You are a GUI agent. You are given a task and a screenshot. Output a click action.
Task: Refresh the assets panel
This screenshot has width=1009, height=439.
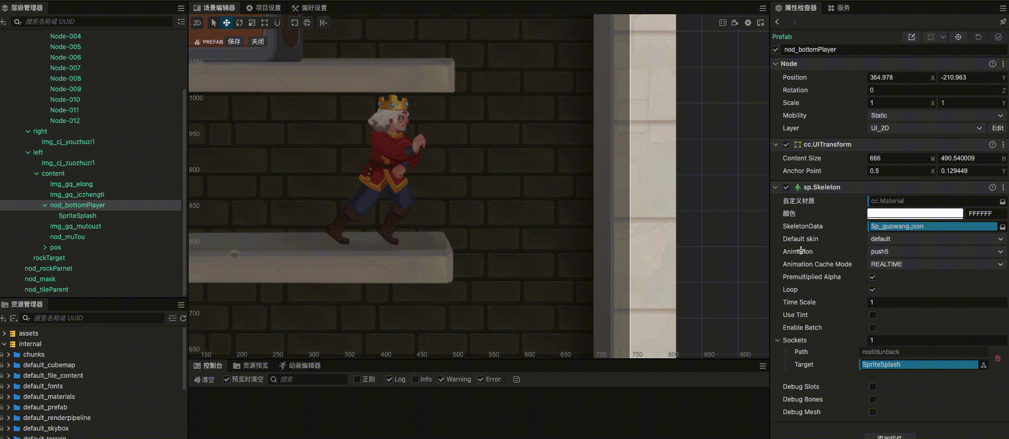click(183, 318)
